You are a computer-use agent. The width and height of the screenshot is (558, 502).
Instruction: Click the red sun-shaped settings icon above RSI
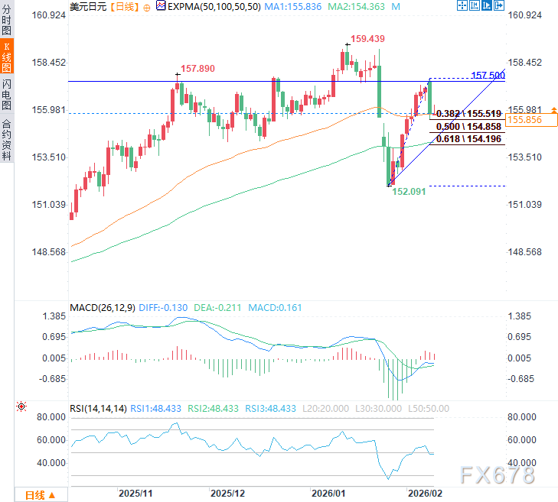[21, 407]
